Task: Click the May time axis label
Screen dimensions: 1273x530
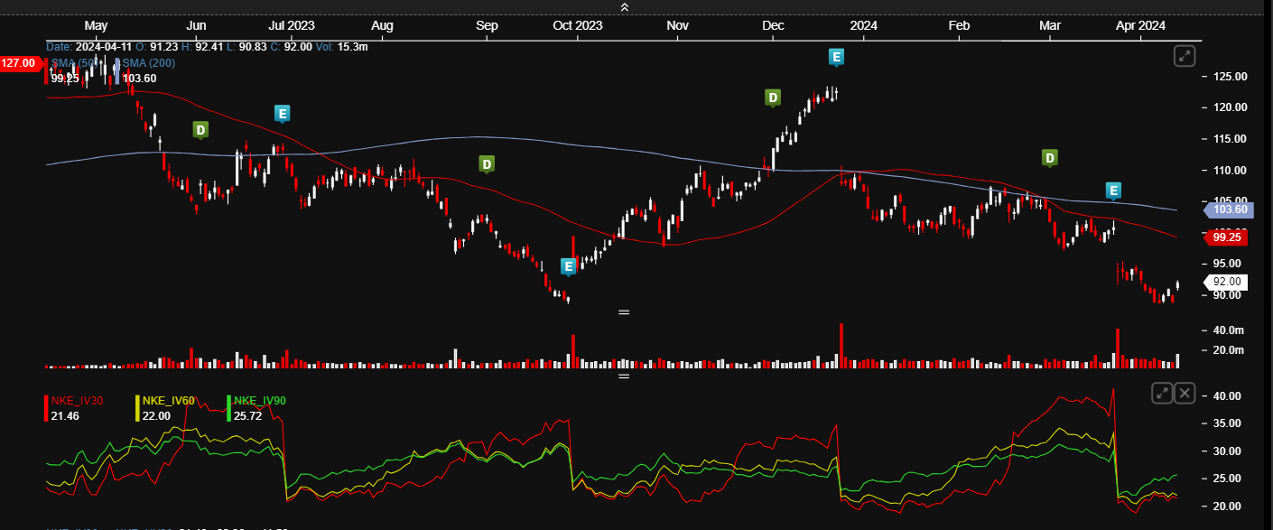Action: (x=96, y=25)
